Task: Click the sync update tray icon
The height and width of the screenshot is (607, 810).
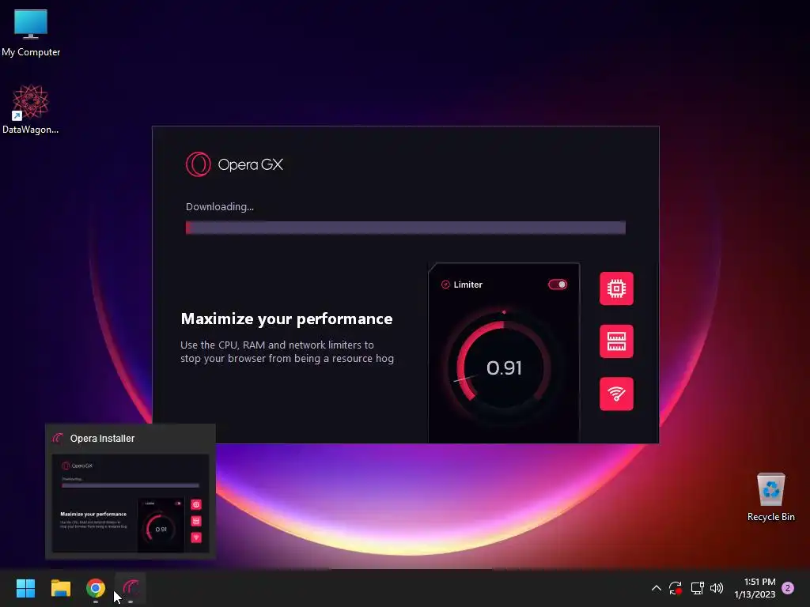Action: coord(676,588)
